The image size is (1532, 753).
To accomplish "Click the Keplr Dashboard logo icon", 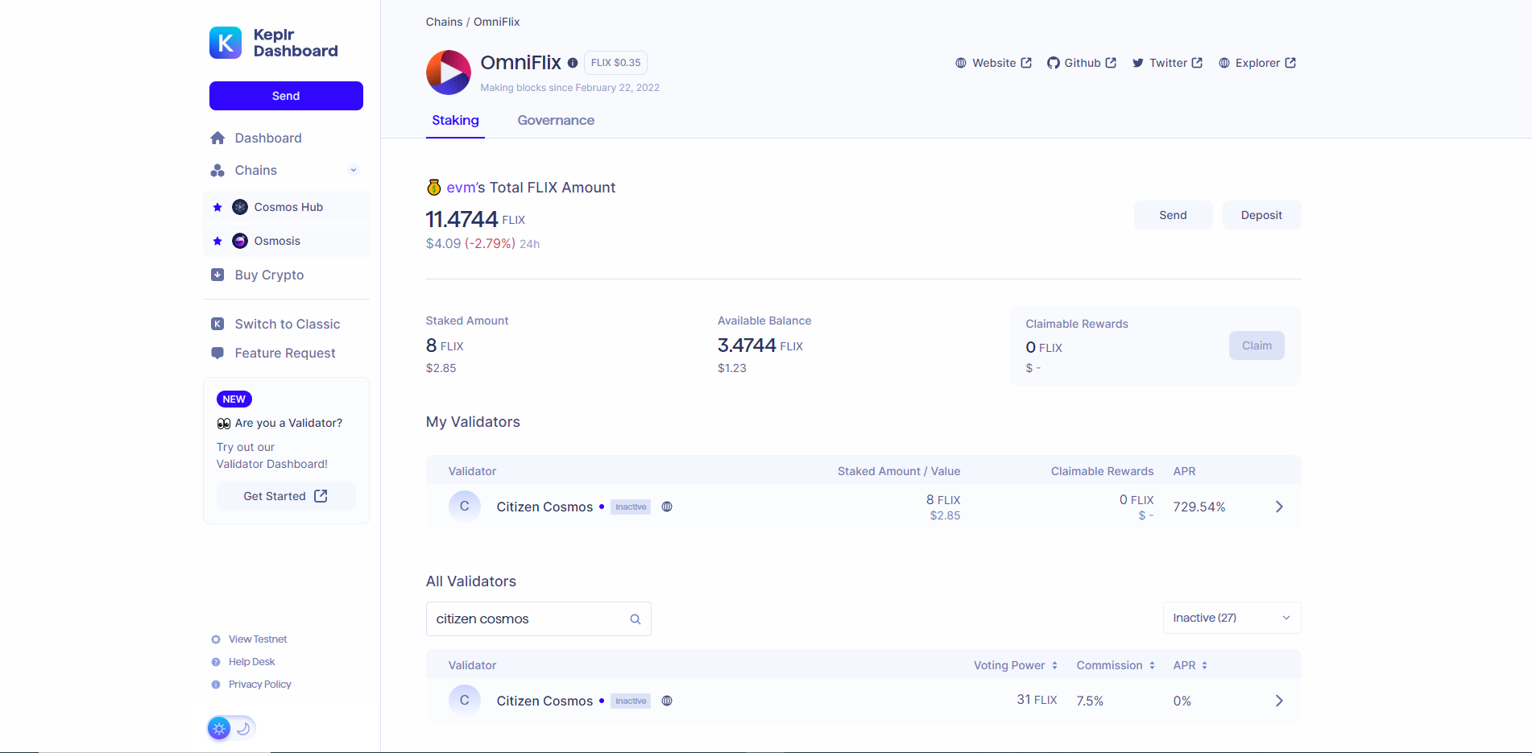I will 226,43.
